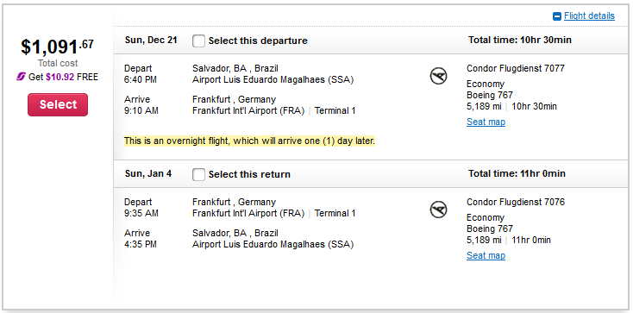Screen dimensions: 633x313
Task: Check the Select this return box
Action: click(198, 174)
